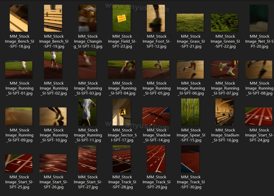Viewport: 274px width, 196px height.
Task: Select the Running_SI-SPT-03.jpg image
Action: pos(87,65)
